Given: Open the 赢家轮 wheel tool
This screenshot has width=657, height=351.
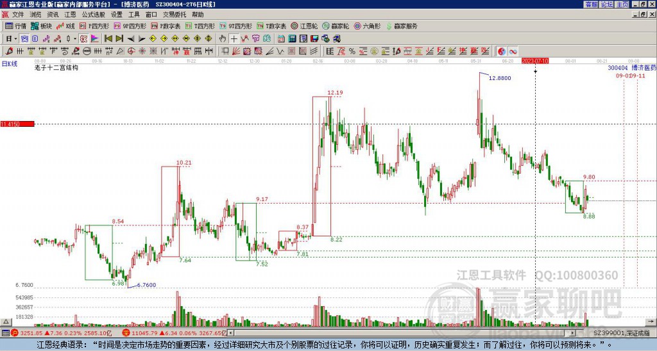Looking at the screenshot, I should coord(336,26).
